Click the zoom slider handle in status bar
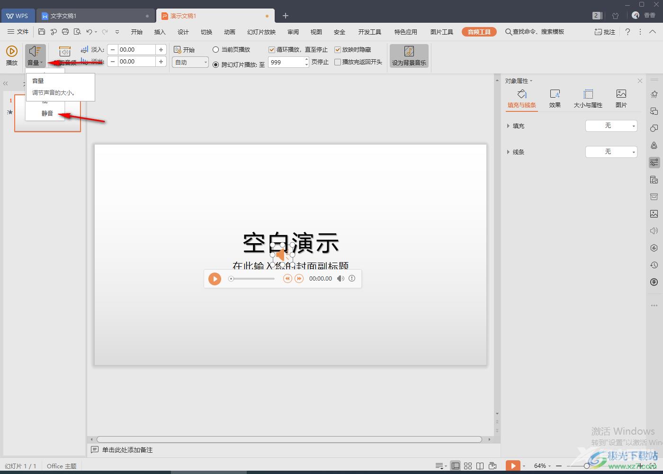The height and width of the screenshot is (474, 663). 587,466
